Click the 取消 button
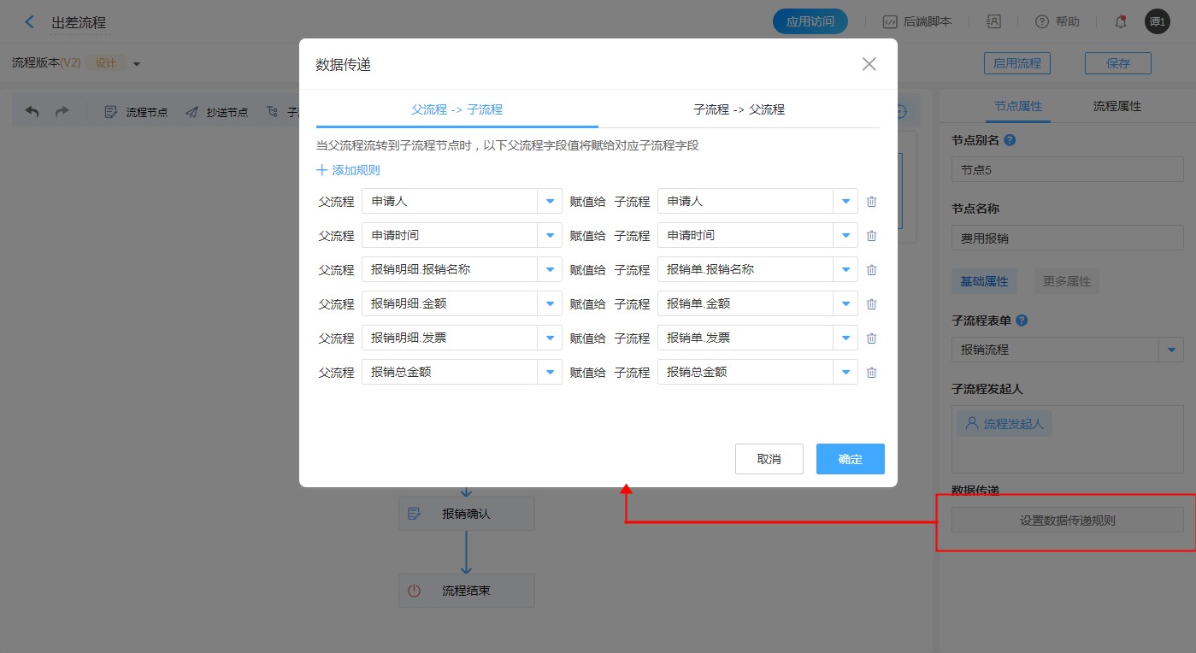The image size is (1196, 653). tap(769, 459)
